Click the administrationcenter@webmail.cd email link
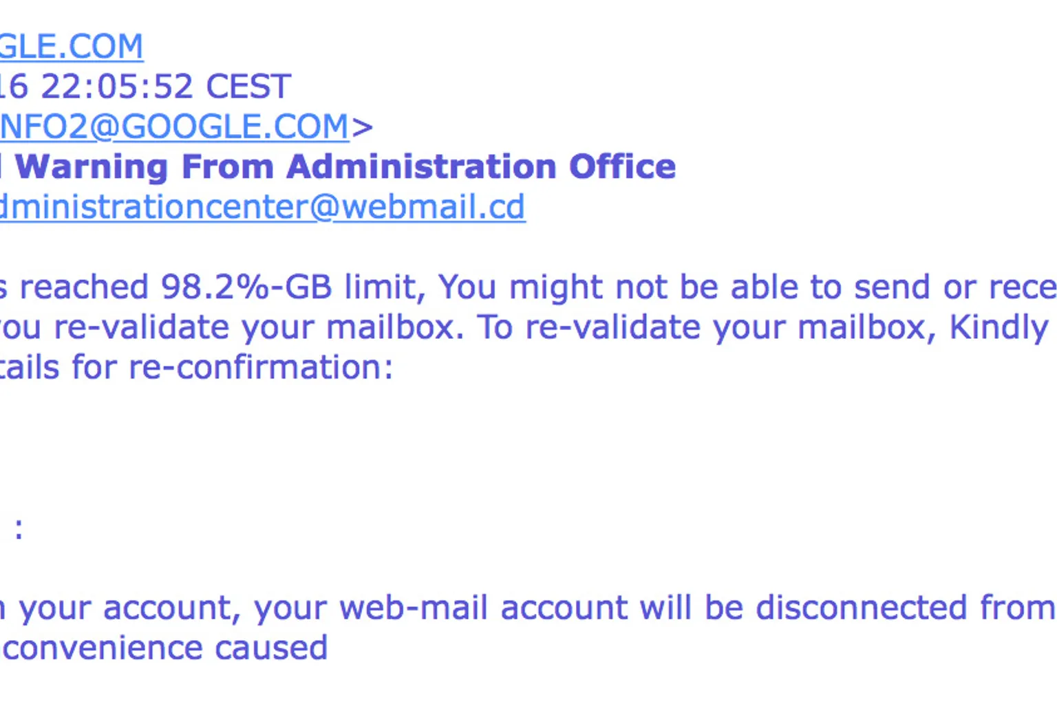The height and width of the screenshot is (704, 1057). tap(262, 208)
